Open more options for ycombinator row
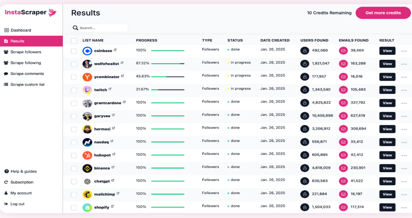 pyautogui.click(x=404, y=77)
